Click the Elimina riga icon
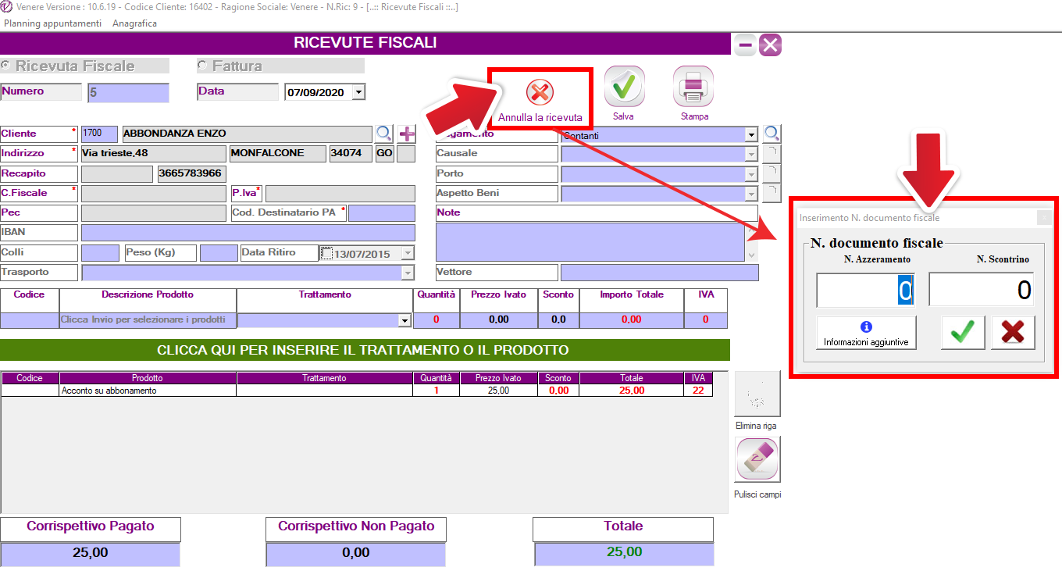Screen dimensions: 1062x578 pyautogui.click(x=757, y=393)
